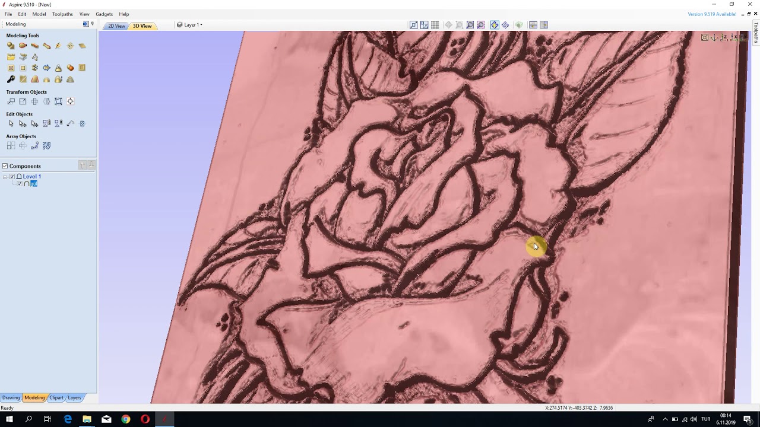
Task: Select the two-spheres smooth tool
Action: pyautogui.click(x=70, y=68)
